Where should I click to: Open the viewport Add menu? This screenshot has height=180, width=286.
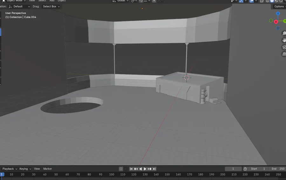point(52,1)
